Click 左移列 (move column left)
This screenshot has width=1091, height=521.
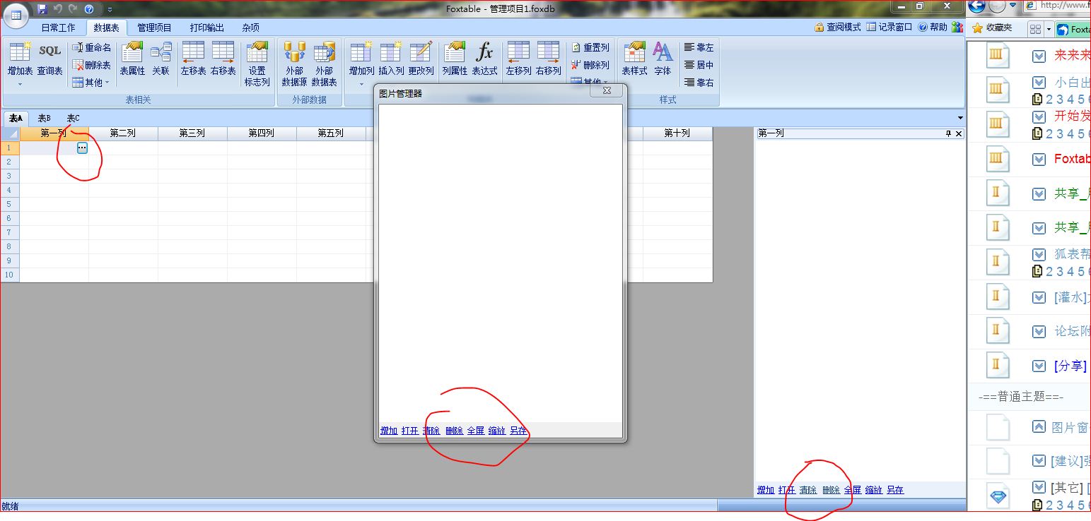click(518, 59)
